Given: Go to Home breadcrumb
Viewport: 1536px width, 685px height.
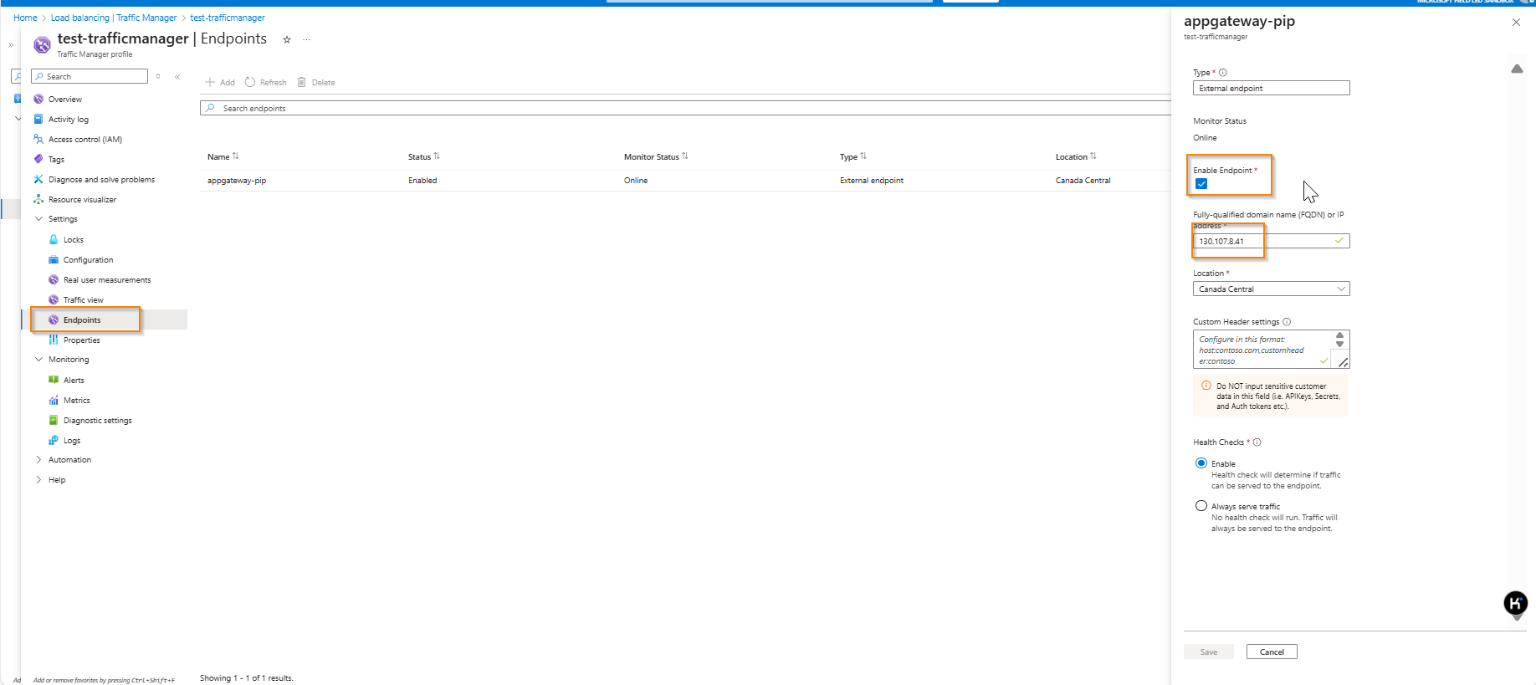Looking at the screenshot, I should tap(25, 18).
